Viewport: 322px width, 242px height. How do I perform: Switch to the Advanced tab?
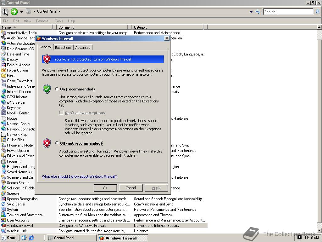(x=83, y=48)
